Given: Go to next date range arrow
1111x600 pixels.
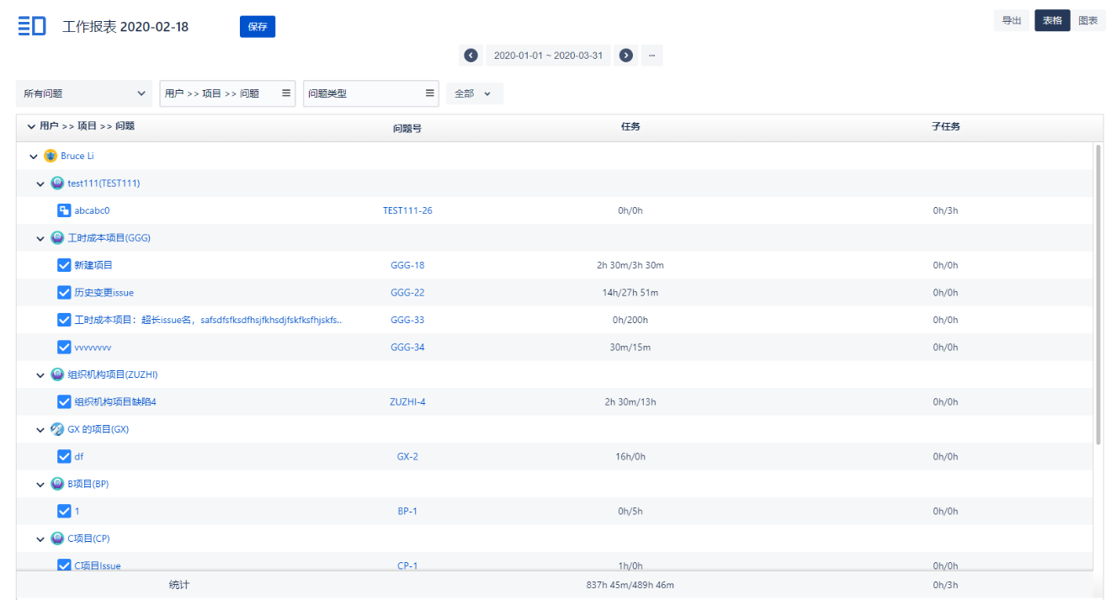Looking at the screenshot, I should 625,56.
